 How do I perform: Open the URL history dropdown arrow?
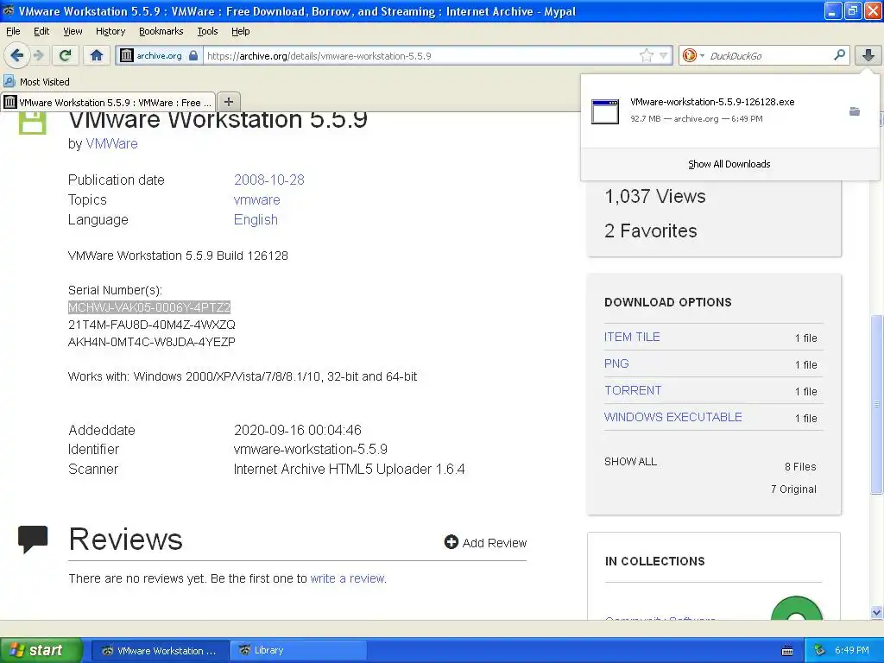coord(664,55)
